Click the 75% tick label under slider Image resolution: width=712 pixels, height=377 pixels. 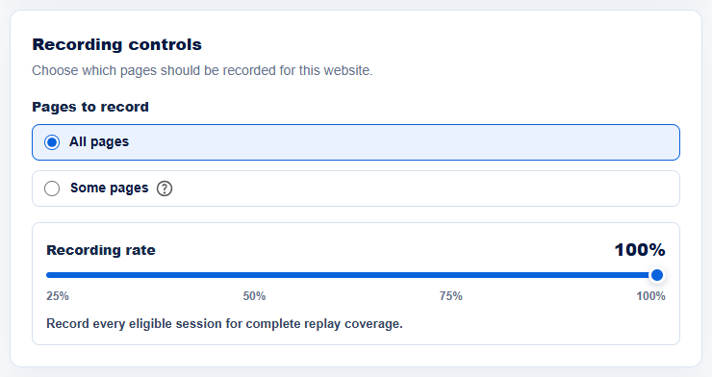pyautogui.click(x=451, y=296)
